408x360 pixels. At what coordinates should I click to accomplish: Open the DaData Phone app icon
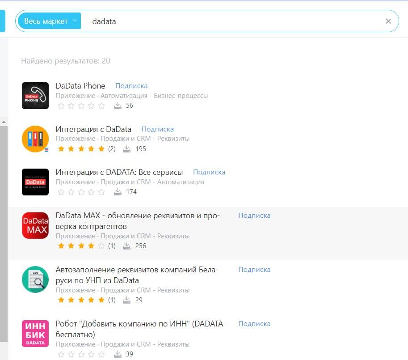(35, 96)
